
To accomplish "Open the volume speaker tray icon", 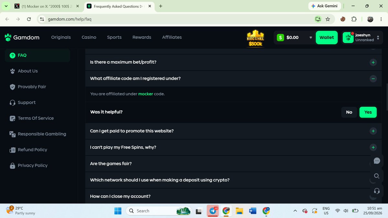I will 346,211.
